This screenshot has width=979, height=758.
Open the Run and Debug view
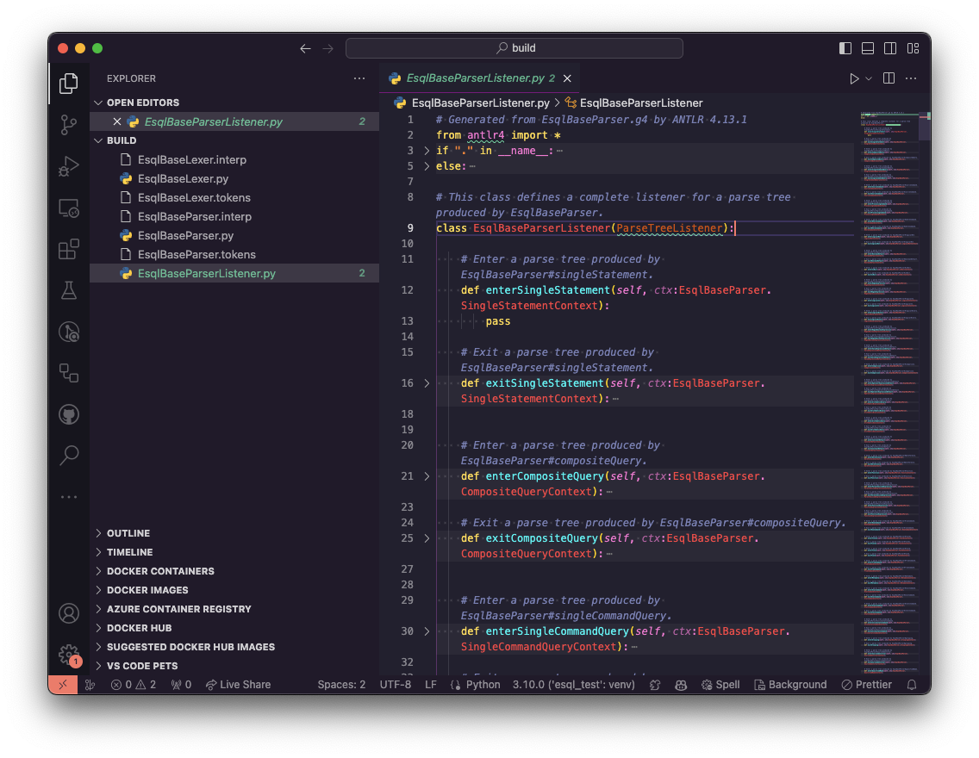[x=69, y=166]
